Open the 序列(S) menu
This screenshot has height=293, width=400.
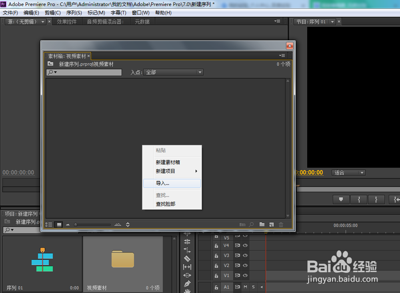tap(74, 13)
